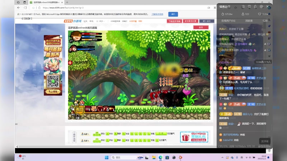Click the site lock icon in the address bar
Screen dimensions: 287x161
pyautogui.click(x=39, y=8)
